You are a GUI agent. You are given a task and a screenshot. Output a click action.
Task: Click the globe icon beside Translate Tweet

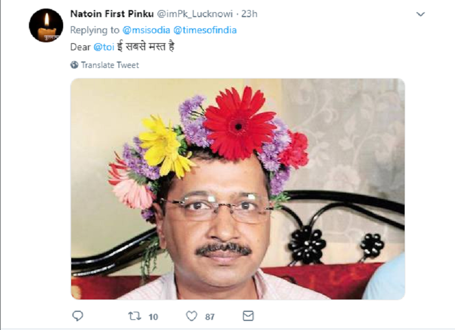click(74, 65)
